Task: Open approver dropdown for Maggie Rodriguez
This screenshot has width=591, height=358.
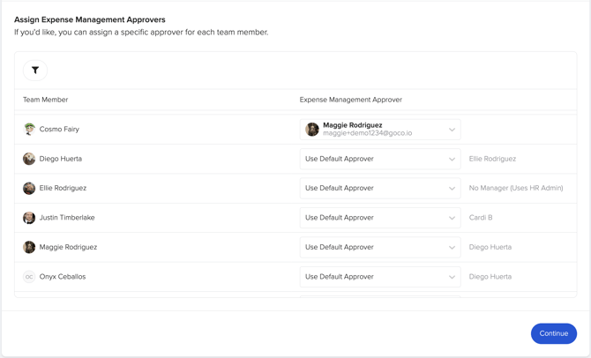Action: pos(380,247)
